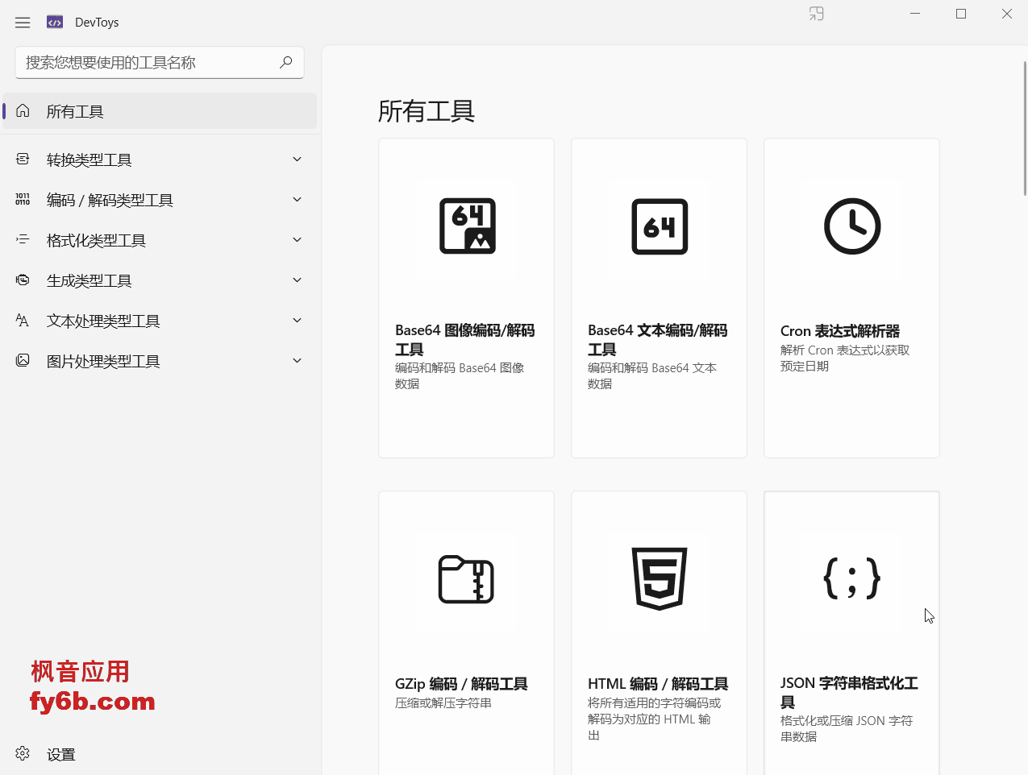Open HTML 编码 / 解码工具 title
1028x775 pixels.
tap(658, 684)
